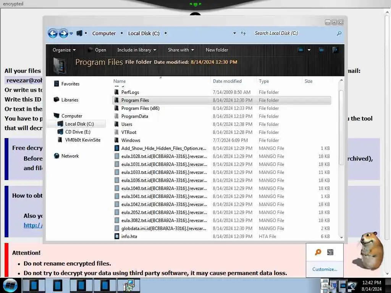Open the recent locations dropdown beside Forward
391x293 pixels.
[71, 33]
